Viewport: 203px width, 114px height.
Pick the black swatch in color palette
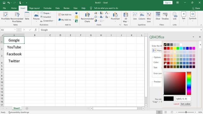(165, 45)
